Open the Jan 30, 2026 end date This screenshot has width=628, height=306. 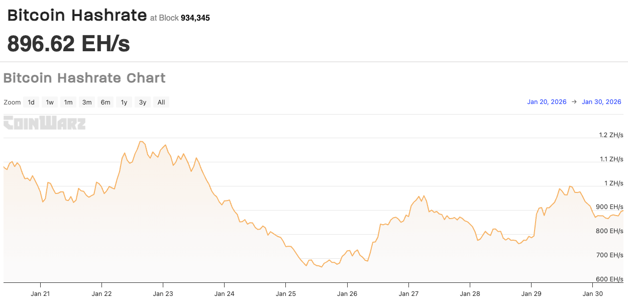pos(601,101)
